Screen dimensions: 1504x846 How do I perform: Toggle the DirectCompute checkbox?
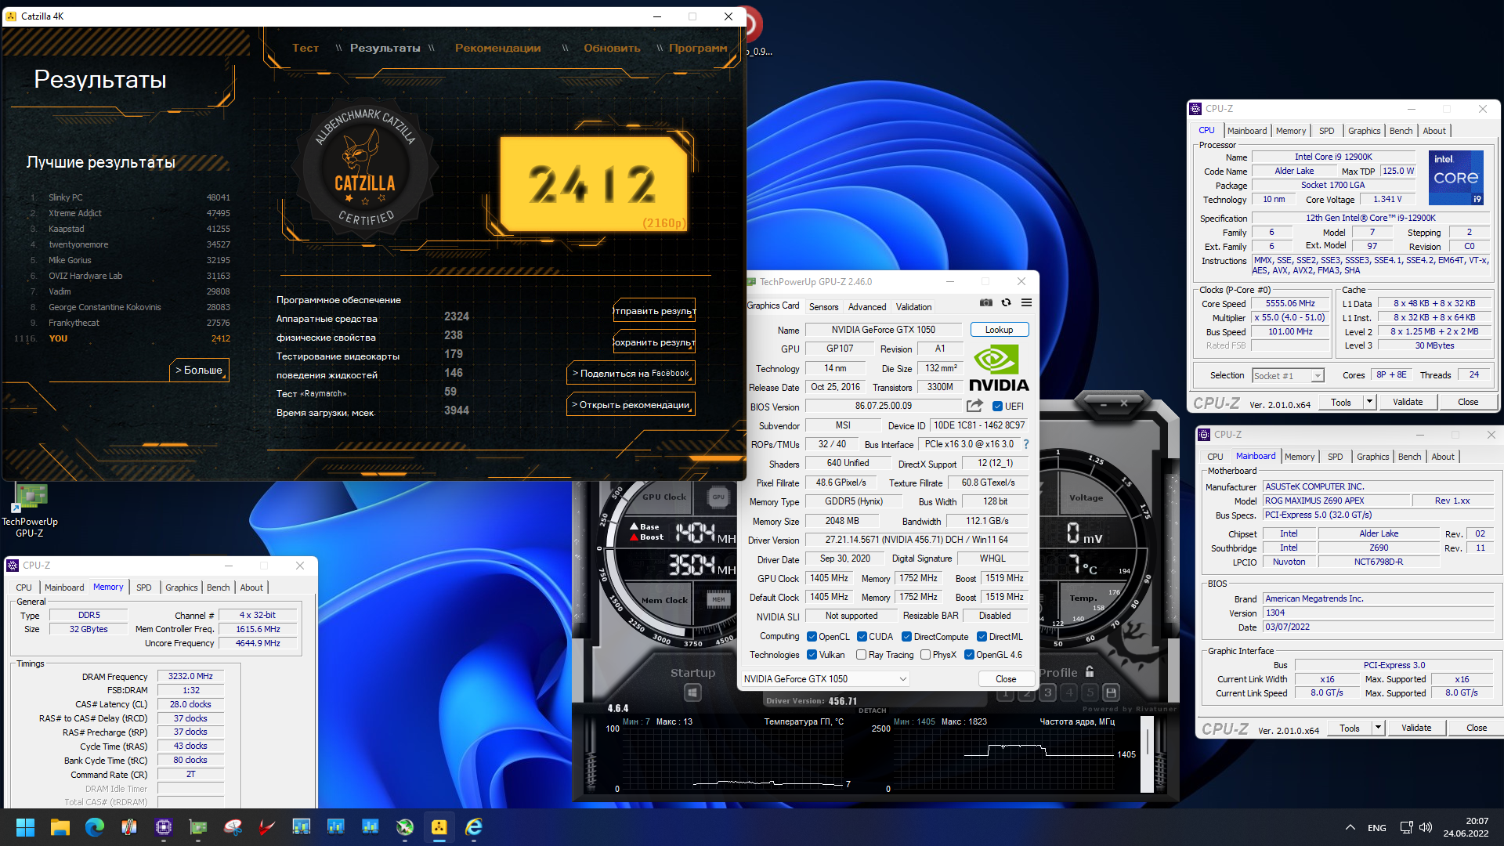tap(906, 637)
